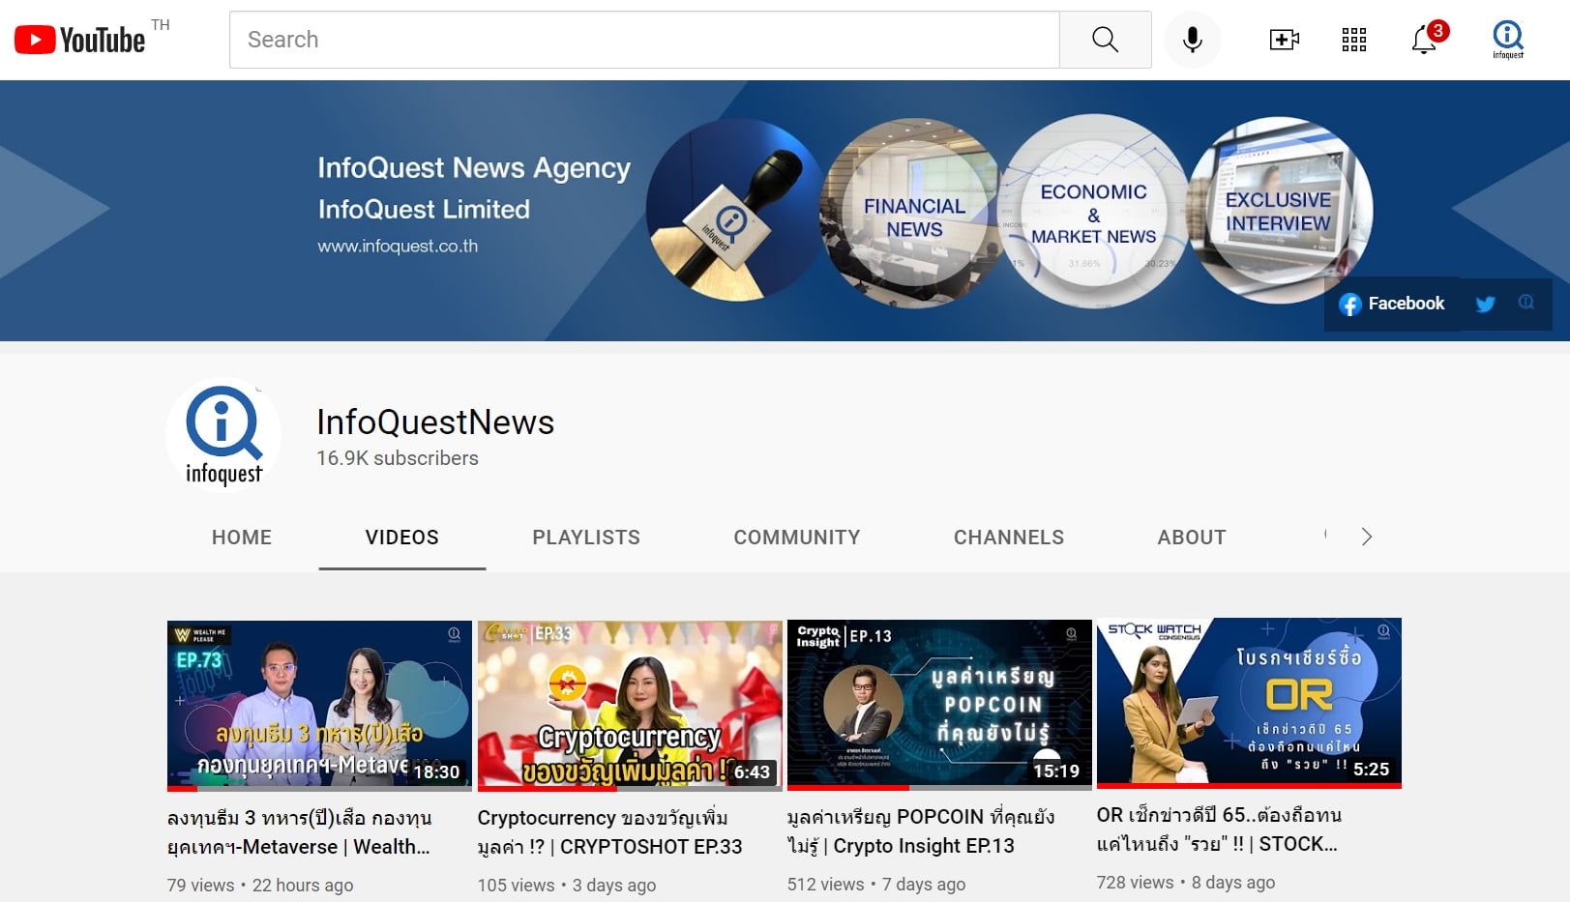Switch to the ABOUT tab
The height and width of the screenshot is (902, 1570).
click(1192, 538)
